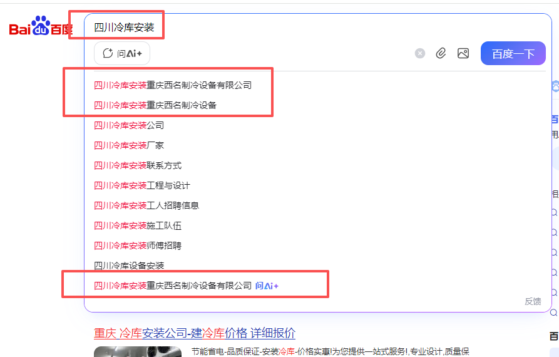Screen dimensions: 559x357
Task: Click the 问AI+ tag in the last suggestion
Action: [267, 286]
